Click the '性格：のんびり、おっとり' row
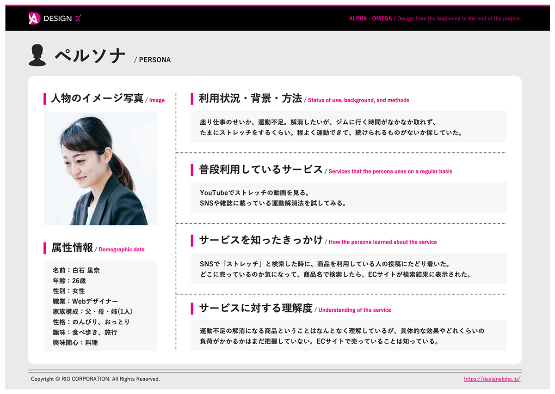Viewport: 555px width, 394px height. (92, 322)
